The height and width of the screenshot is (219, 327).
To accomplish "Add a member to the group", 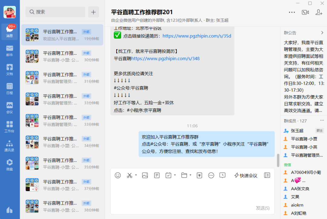I will [319, 12].
